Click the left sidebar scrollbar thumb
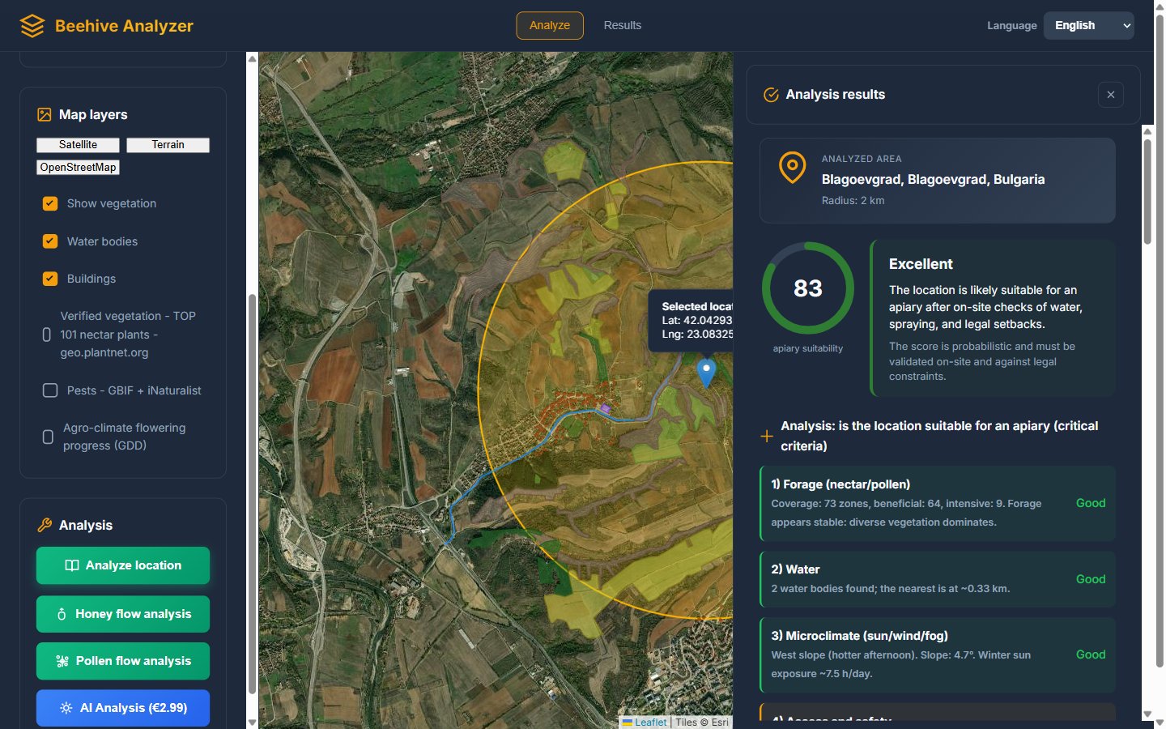The height and width of the screenshot is (729, 1166). click(x=252, y=494)
